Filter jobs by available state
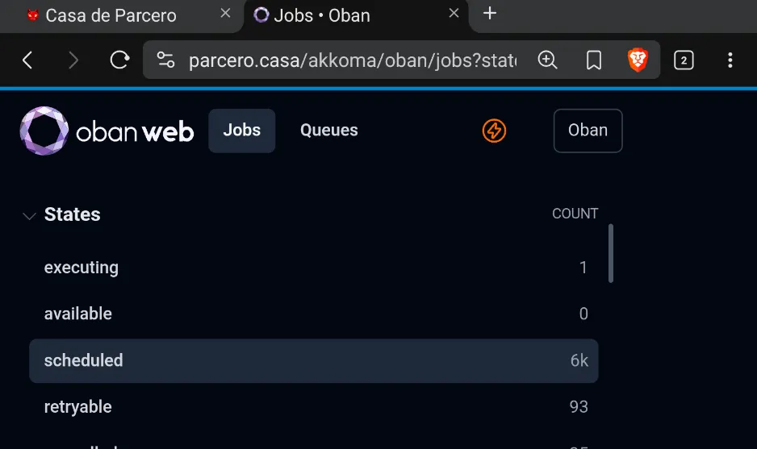The image size is (757, 449). point(314,314)
